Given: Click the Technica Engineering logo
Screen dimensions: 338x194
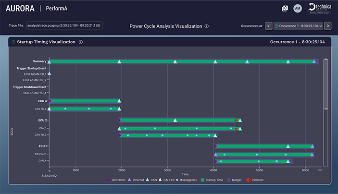Looking at the screenshot, I should click(x=319, y=8).
